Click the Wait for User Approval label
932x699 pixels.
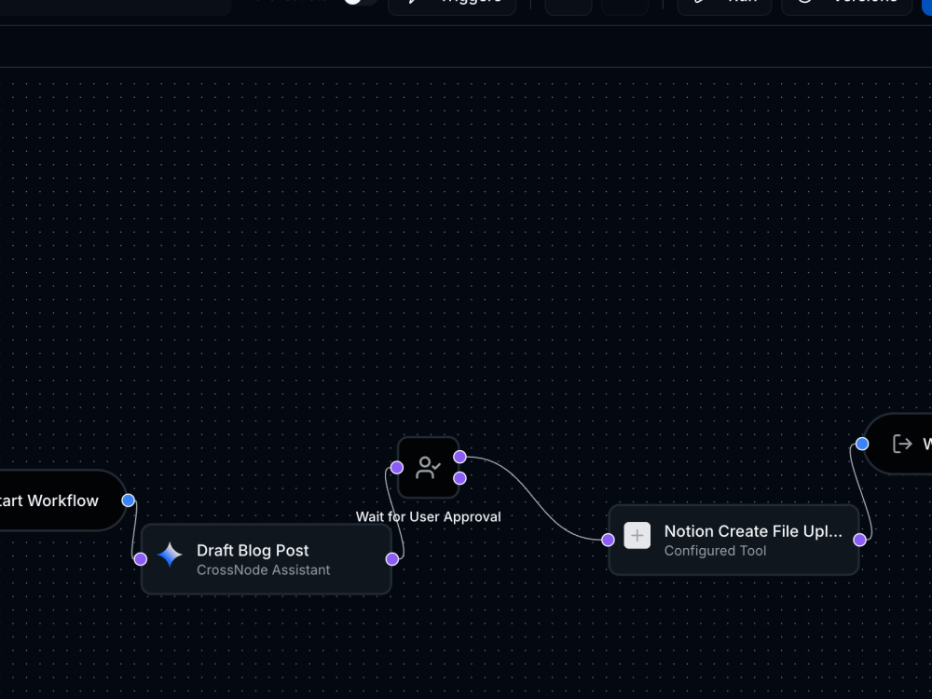428,517
